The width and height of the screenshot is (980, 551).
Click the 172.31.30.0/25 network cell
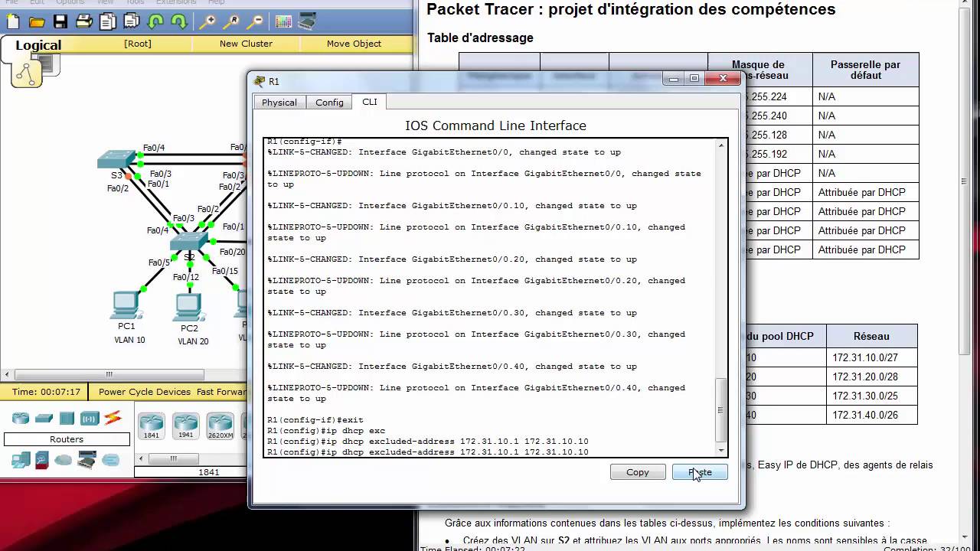point(872,396)
